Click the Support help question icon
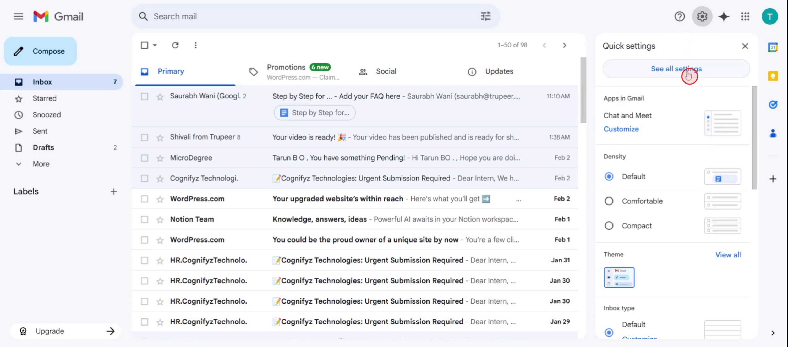 click(679, 16)
